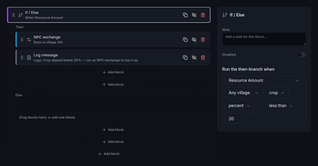Delete the NPC exchange block
This screenshot has height=166, width=318.
pyautogui.click(x=203, y=40)
